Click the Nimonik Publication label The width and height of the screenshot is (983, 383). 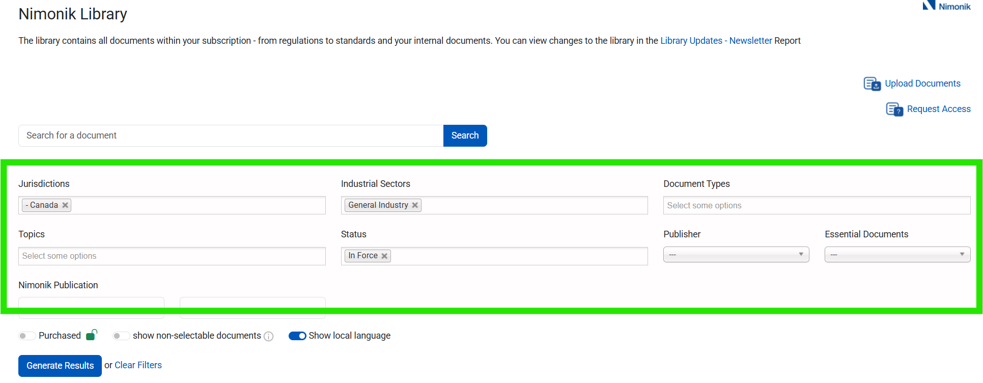click(58, 285)
